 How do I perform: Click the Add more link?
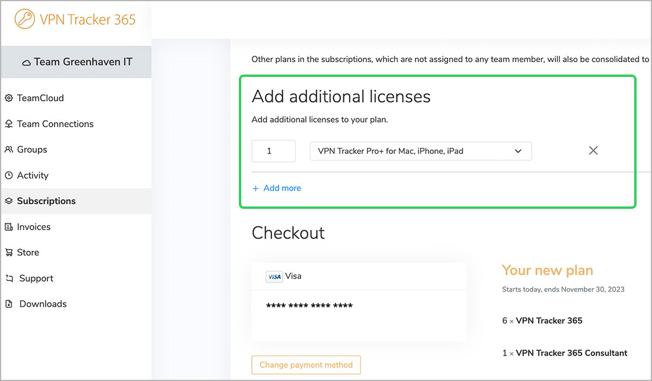277,188
